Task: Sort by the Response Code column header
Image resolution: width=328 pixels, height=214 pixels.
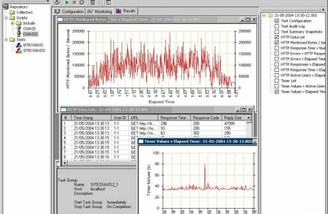Action: coord(206,118)
